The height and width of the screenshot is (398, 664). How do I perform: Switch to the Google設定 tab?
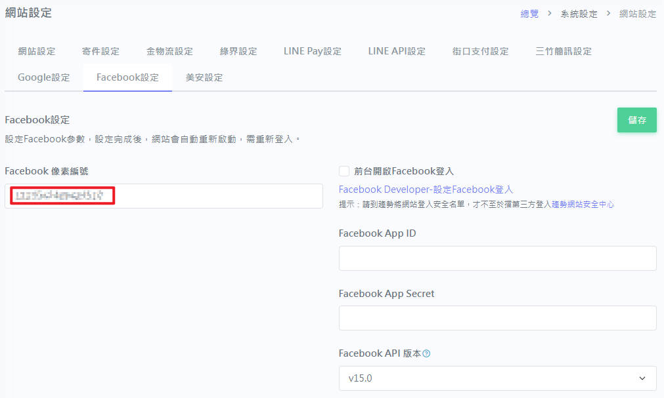pos(44,77)
